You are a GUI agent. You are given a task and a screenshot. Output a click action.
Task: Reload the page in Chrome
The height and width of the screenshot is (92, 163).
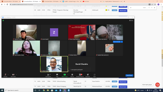tap(7, 5)
